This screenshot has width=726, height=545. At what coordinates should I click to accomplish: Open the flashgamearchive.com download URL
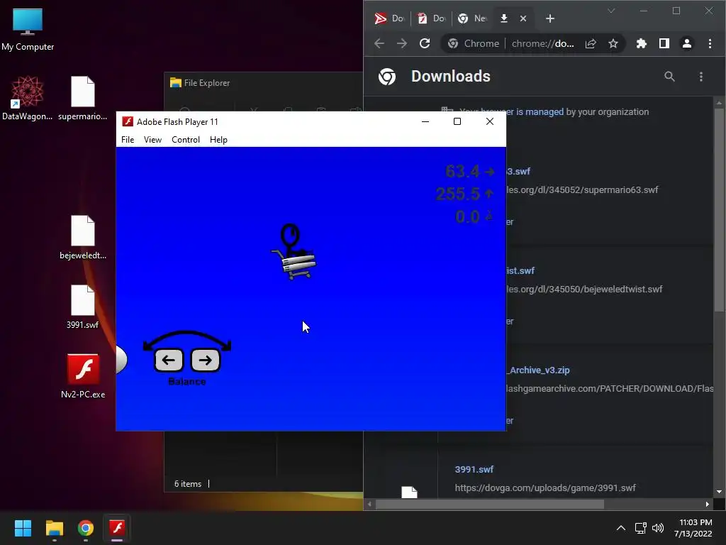[x=610, y=388]
